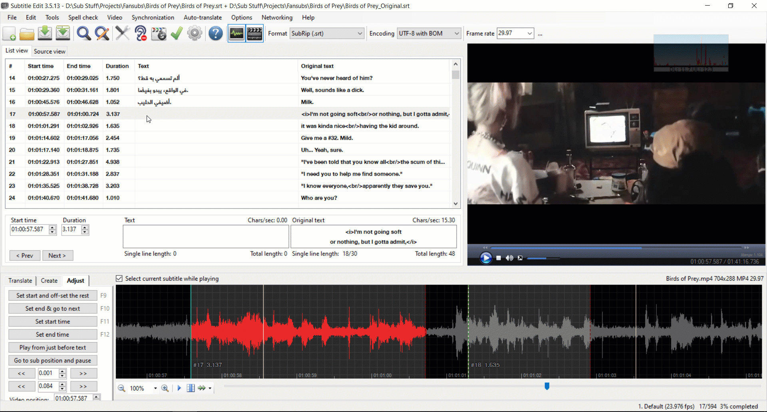
Task: Click the subtitle list scroll down arrow
Action: tap(455, 204)
